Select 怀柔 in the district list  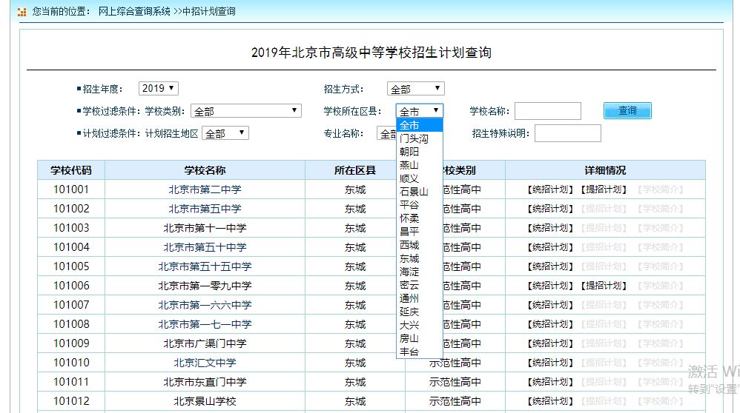(420, 218)
